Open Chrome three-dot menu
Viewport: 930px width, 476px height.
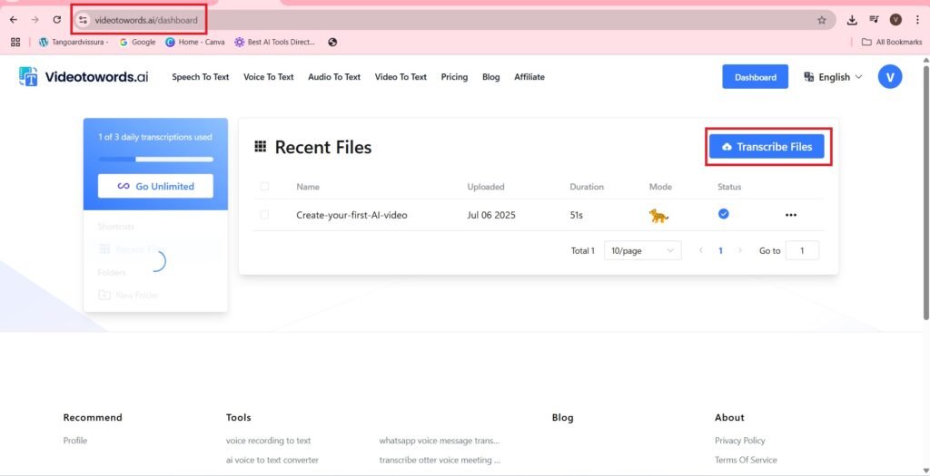pyautogui.click(x=917, y=20)
